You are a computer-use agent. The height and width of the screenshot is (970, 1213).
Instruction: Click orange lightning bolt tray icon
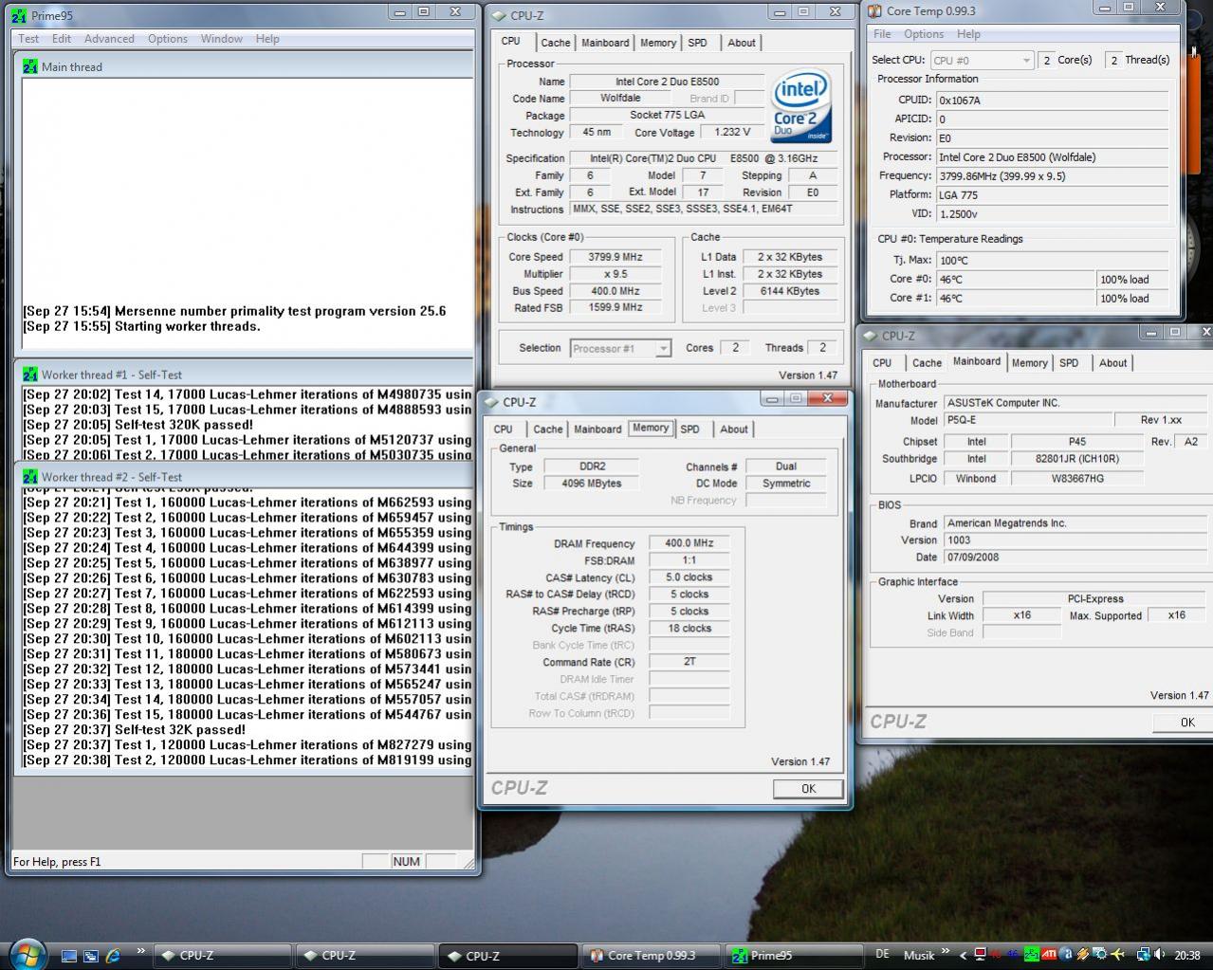1083,955
